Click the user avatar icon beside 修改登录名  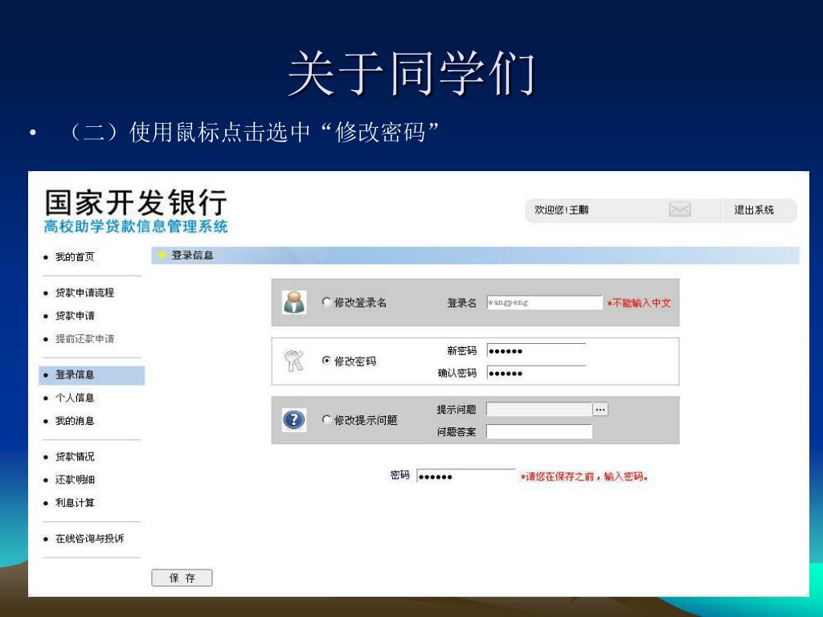294,302
